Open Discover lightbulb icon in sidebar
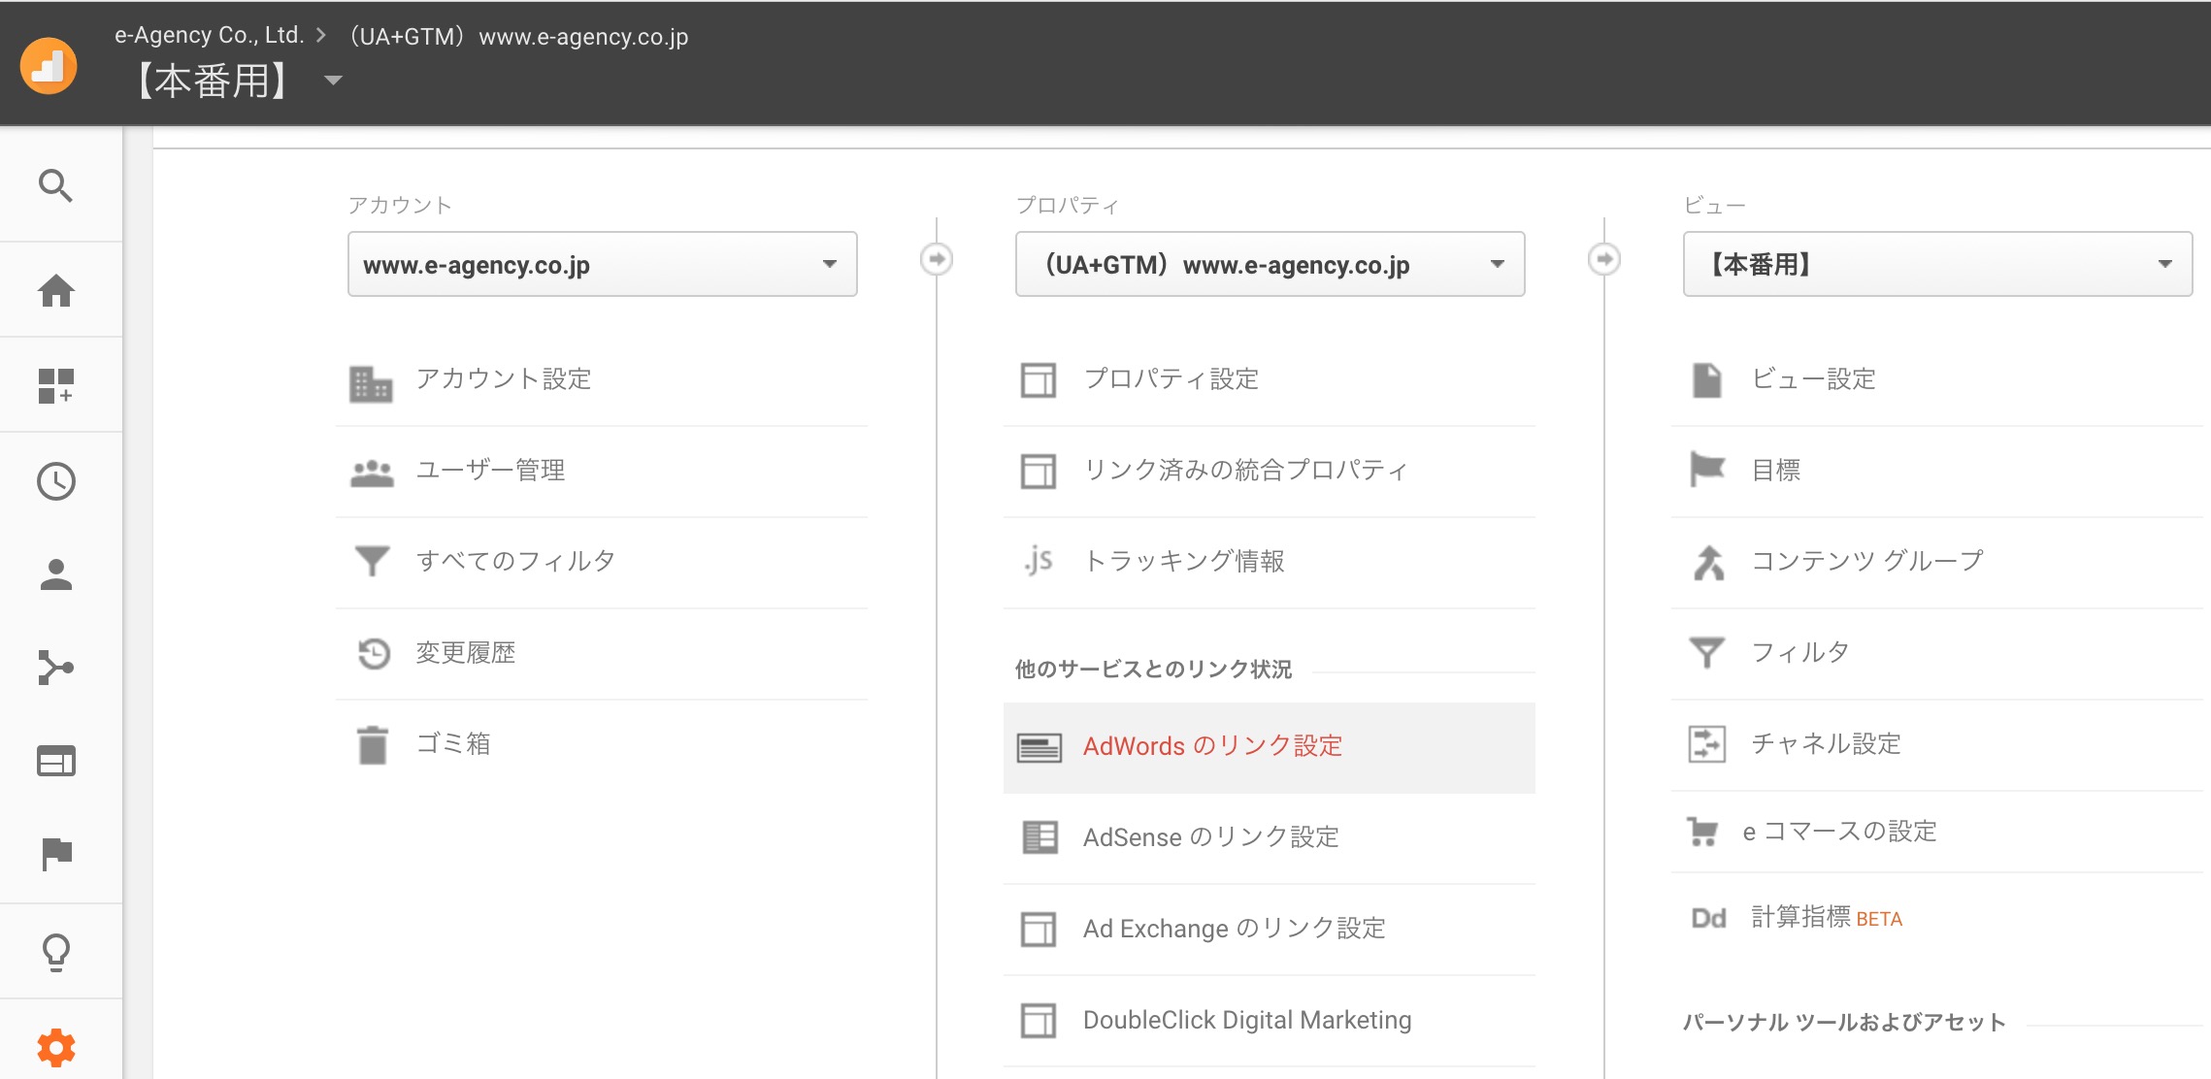The width and height of the screenshot is (2211, 1079). pyautogui.click(x=56, y=952)
